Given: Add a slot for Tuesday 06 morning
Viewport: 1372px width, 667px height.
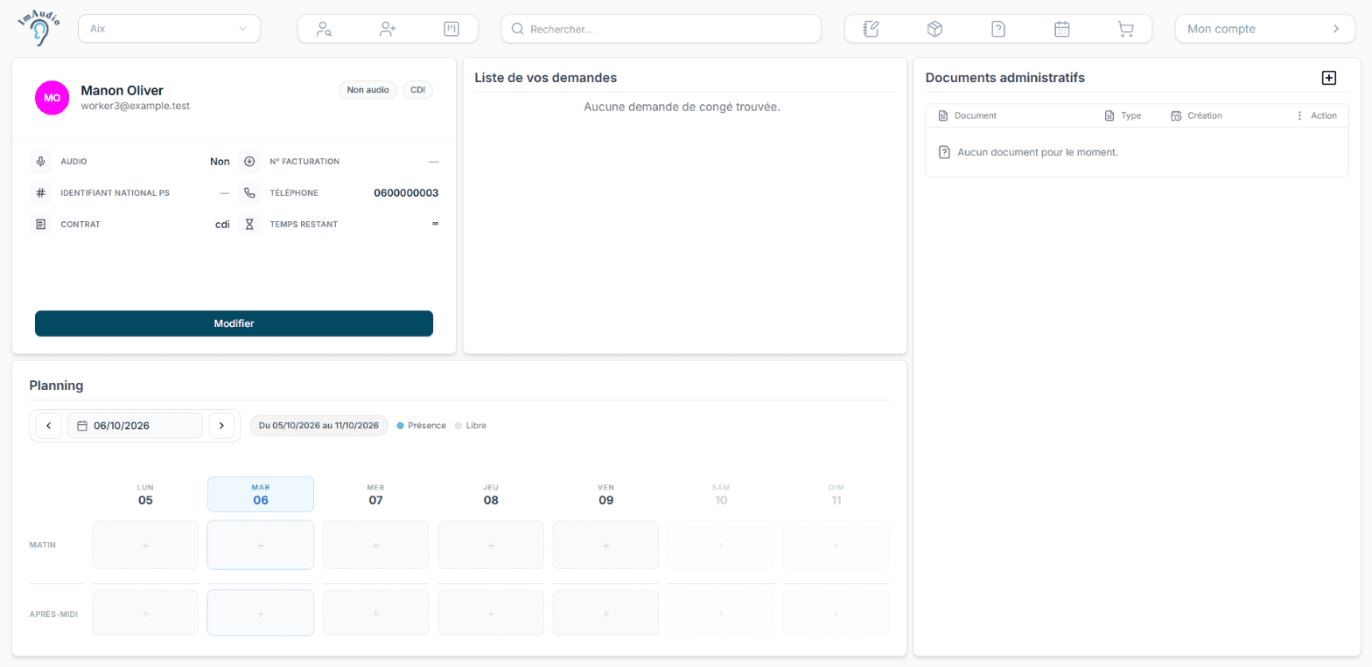Looking at the screenshot, I should click(261, 545).
